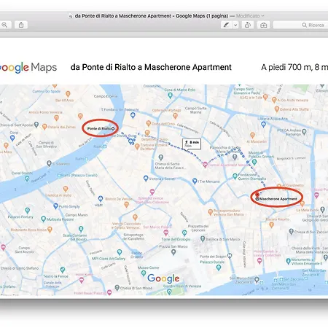328x328 pixels.
Task: Rotate the page with rotate icon
Action: 248,25
